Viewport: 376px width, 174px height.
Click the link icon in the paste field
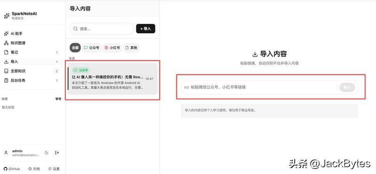point(187,87)
